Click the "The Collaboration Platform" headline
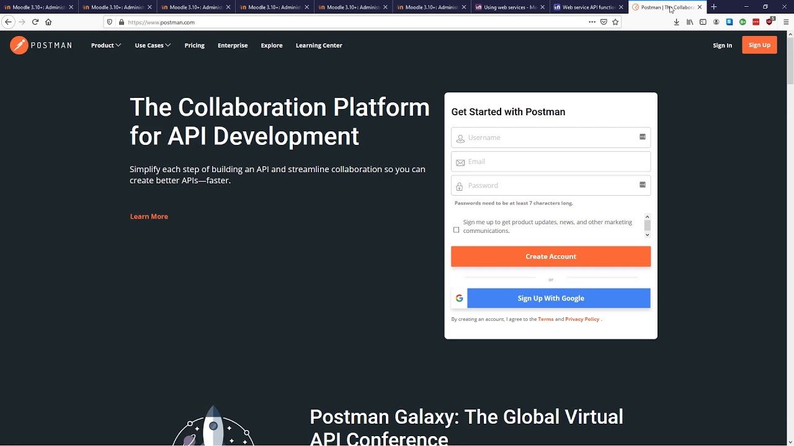Screen dimensions: 794x446 pyautogui.click(x=280, y=107)
